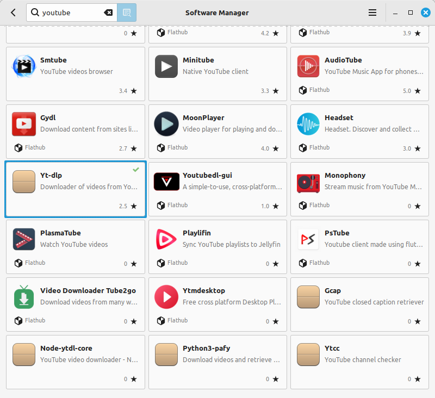Click the Python3-pafy package icon
Viewport: 435px width, 398px height.
click(x=166, y=355)
